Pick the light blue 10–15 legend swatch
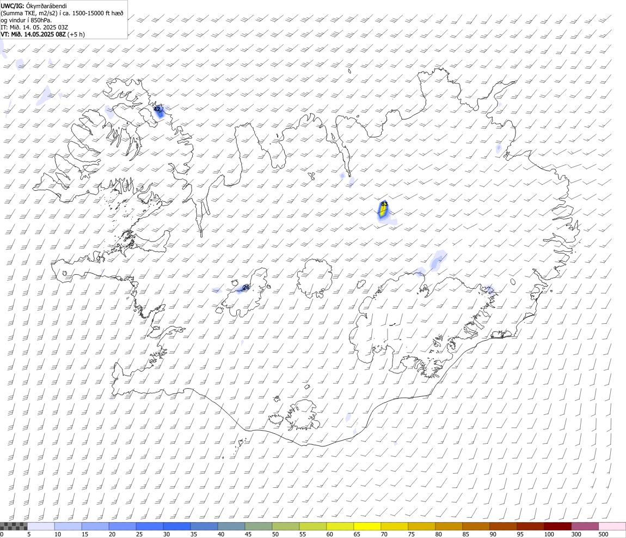This screenshot has width=626, height=538. [68, 526]
